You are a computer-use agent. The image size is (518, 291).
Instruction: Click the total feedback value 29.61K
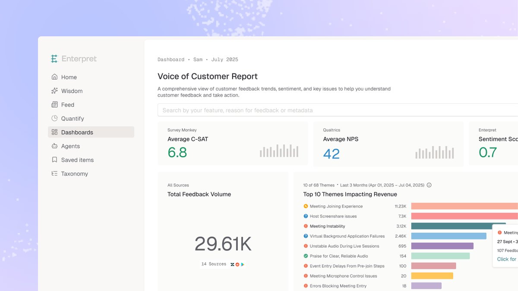[x=223, y=244]
